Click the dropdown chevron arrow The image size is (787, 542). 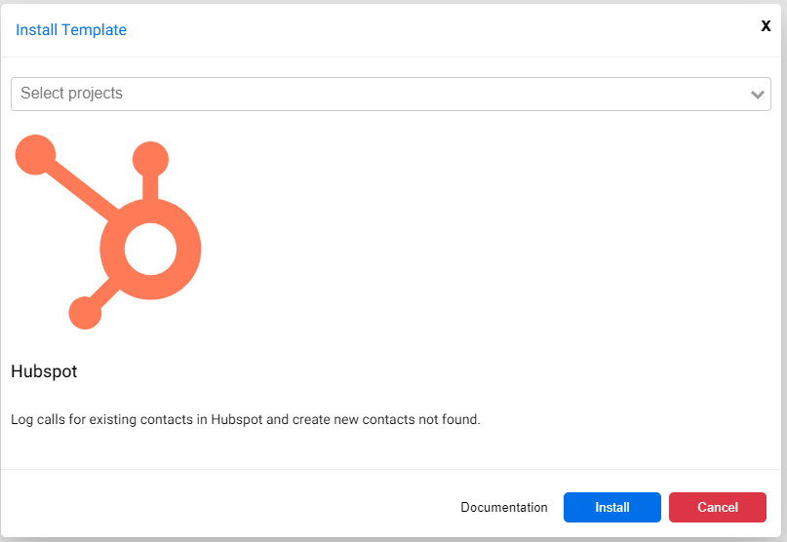[x=757, y=95]
